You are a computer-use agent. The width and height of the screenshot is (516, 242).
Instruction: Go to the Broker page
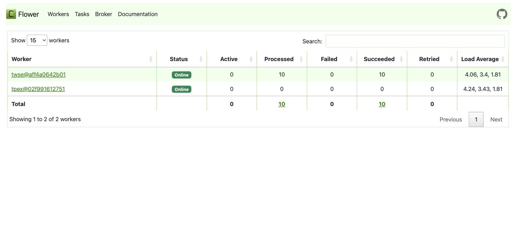click(x=104, y=14)
